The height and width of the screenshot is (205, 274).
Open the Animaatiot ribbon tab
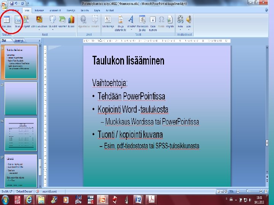click(55, 11)
